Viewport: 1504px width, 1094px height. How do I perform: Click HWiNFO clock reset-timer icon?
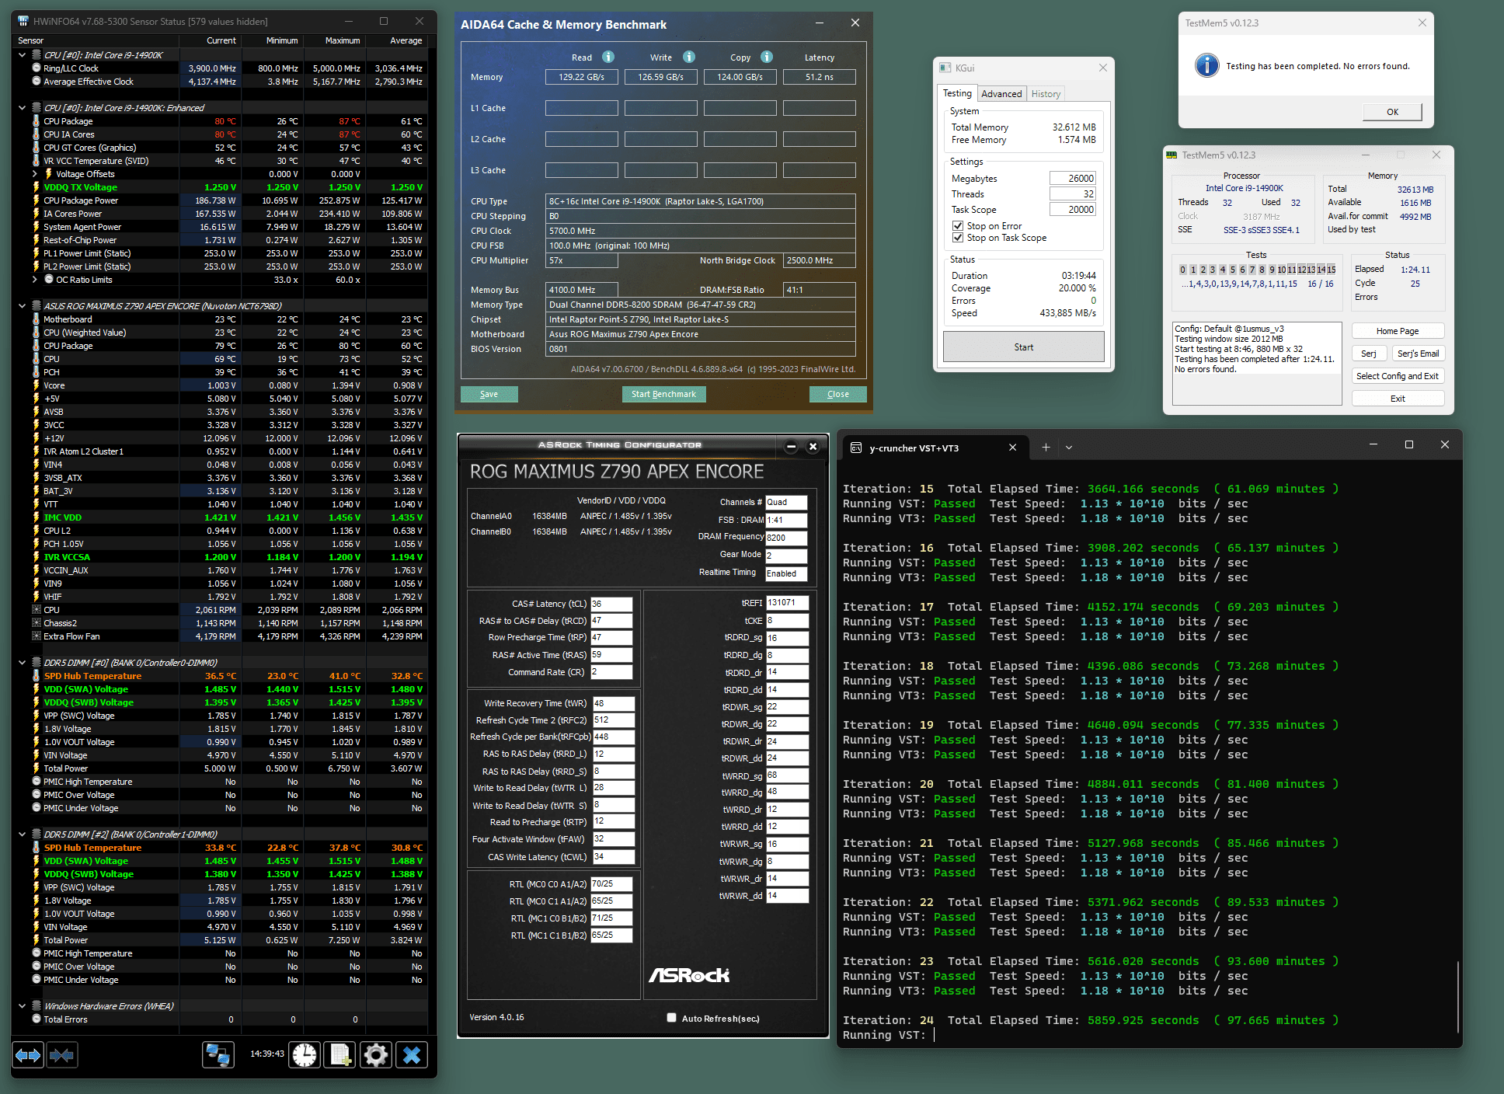pos(305,1054)
